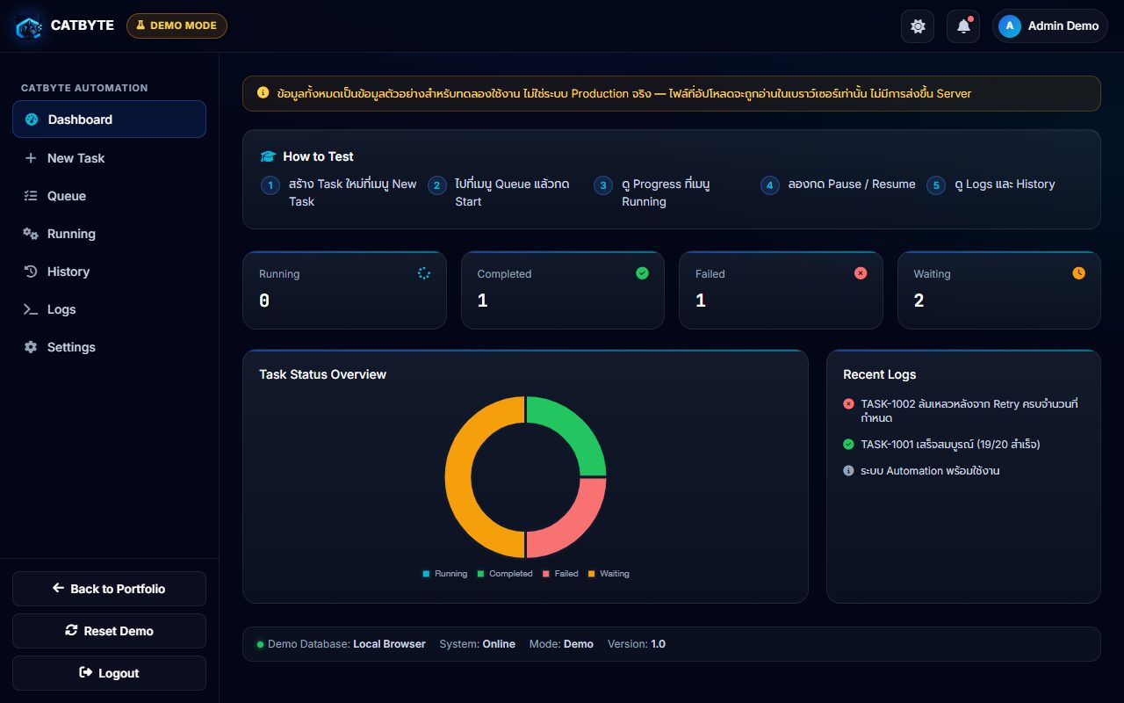1124x703 pixels.
Task: Click the CatByte logo icon
Action: (29, 26)
